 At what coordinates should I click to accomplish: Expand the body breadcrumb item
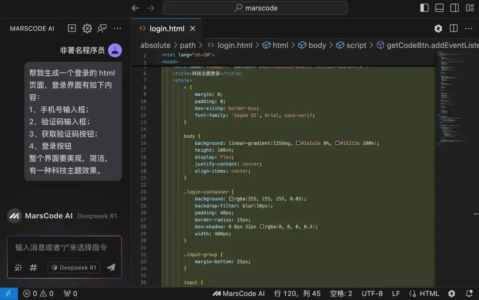click(317, 45)
